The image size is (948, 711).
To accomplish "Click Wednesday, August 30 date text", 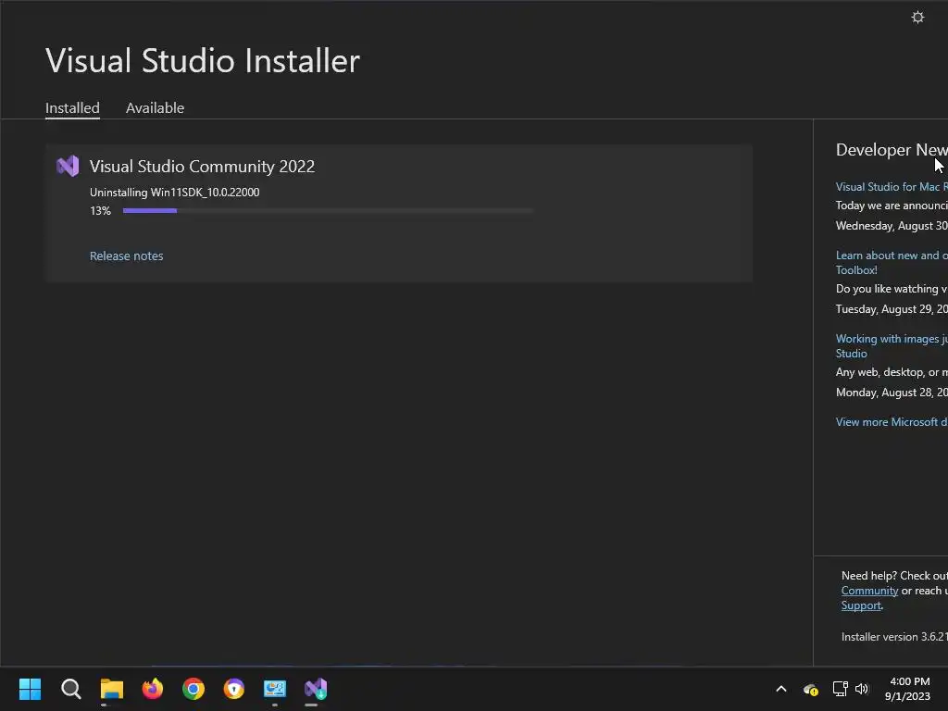I will [892, 226].
